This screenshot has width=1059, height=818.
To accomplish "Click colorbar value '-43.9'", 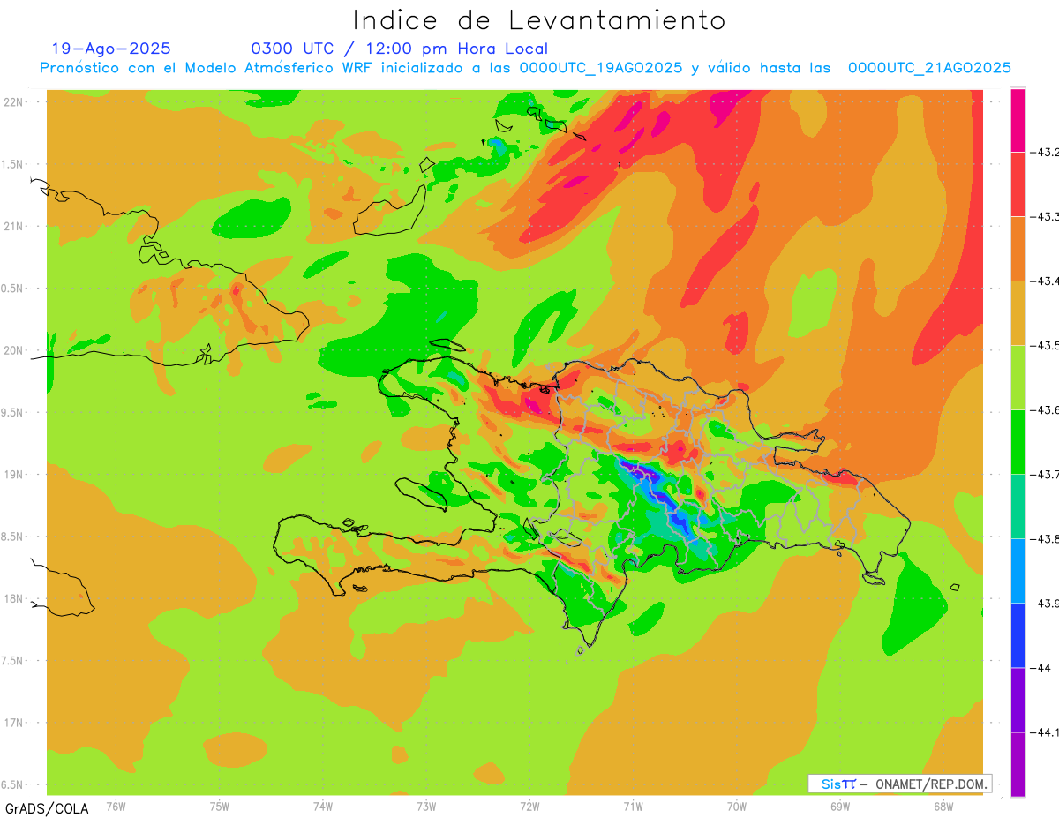I will tap(1044, 604).
